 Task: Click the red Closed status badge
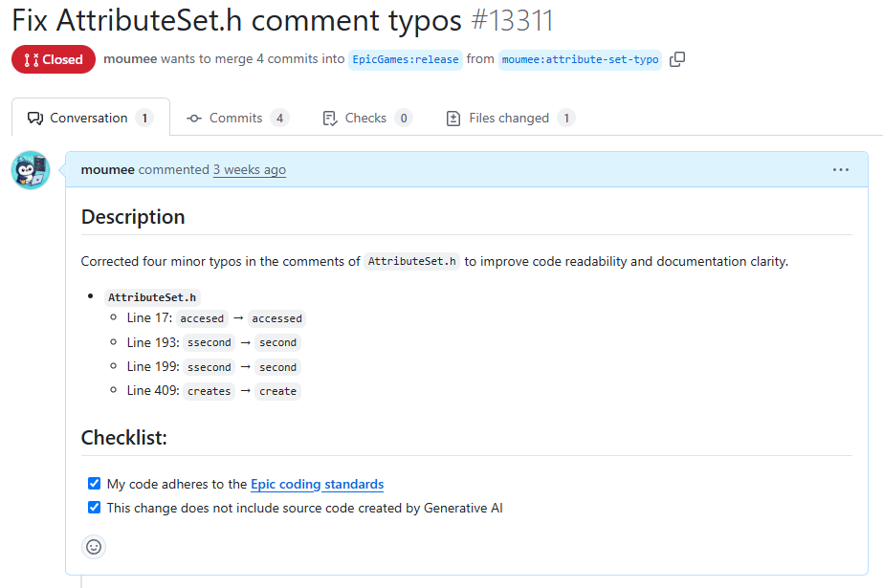click(54, 59)
